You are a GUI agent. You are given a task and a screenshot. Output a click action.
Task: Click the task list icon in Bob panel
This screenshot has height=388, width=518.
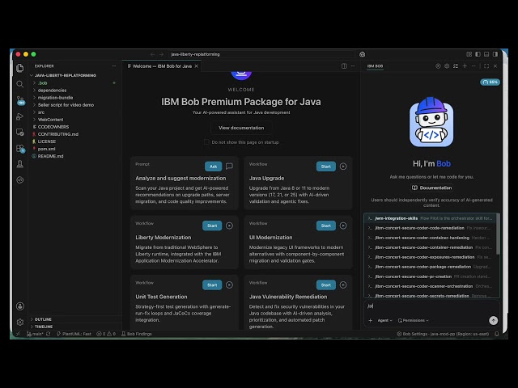click(x=456, y=66)
